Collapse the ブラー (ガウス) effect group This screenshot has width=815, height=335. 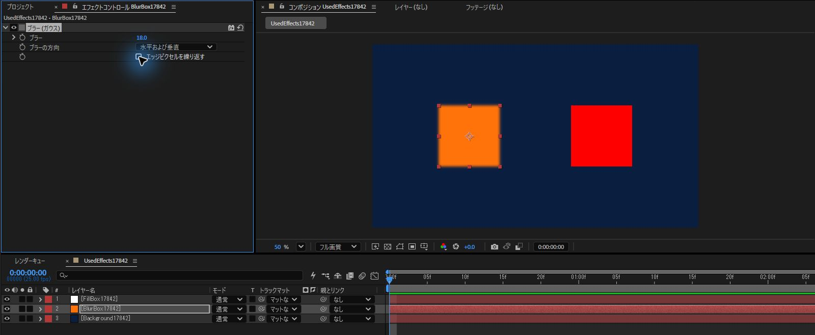pyautogui.click(x=6, y=28)
